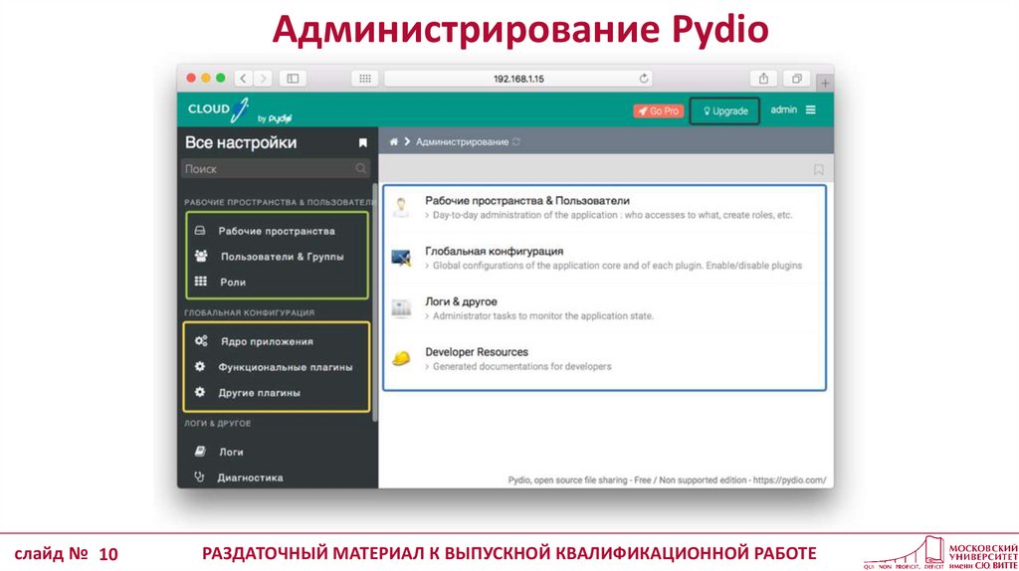Click the browser reload icon in address bar
The height and width of the screenshot is (571, 1019).
pyautogui.click(x=644, y=78)
